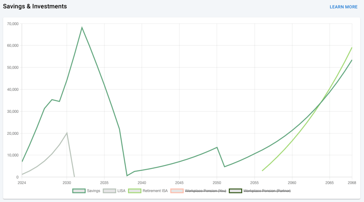Click the Savings line peak near 2032
Screen dimensions: 364x202
[x=82, y=27]
